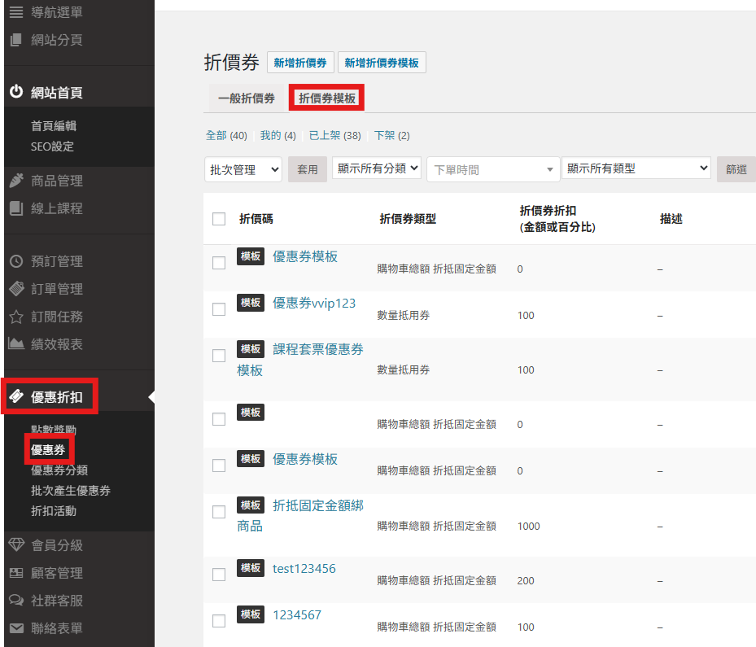Image resolution: width=756 pixels, height=647 pixels.
Task: Tick the checkbox beside test123456
Action: [218, 575]
